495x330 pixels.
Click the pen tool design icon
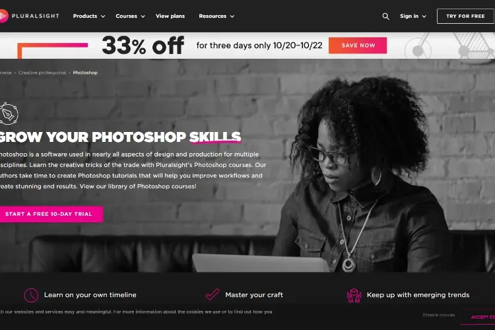point(9,114)
